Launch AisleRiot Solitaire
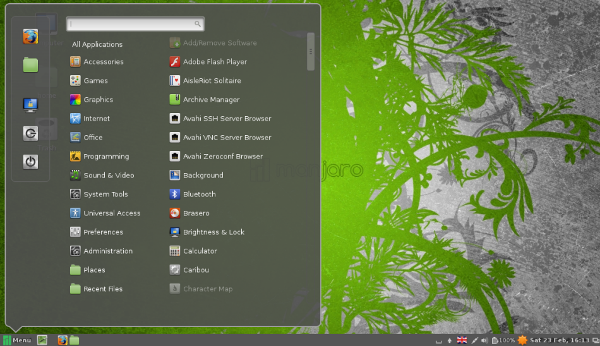Image resolution: width=600 pixels, height=346 pixels. pos(205,81)
